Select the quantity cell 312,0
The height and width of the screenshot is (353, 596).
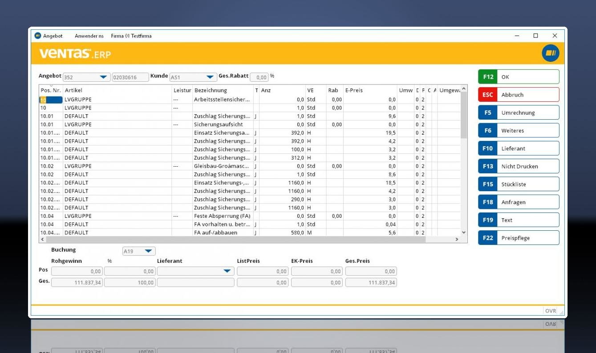click(282, 158)
